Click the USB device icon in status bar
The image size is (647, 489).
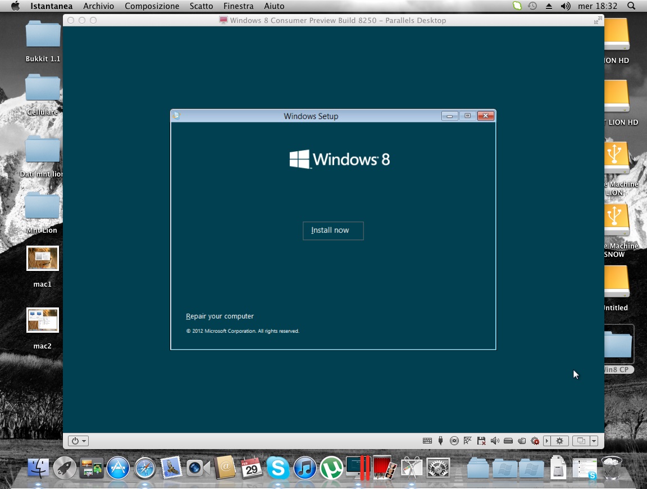point(441,441)
